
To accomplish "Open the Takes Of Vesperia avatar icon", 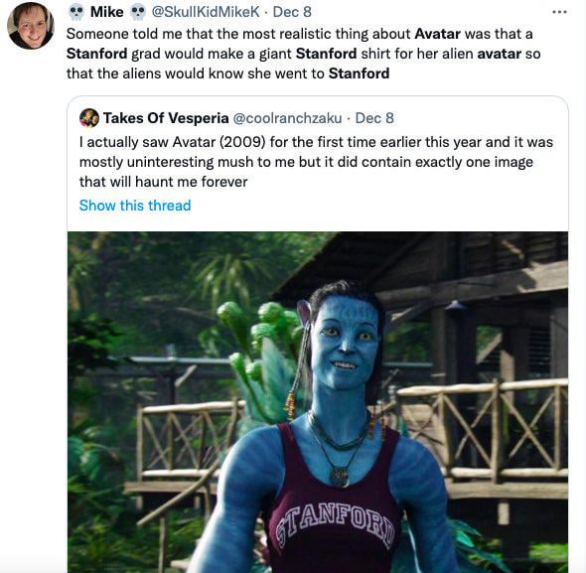I will [x=89, y=118].
